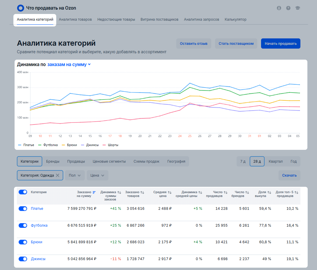Select the 'Схемы продаж' tab
This screenshot has height=270, width=317.
[146, 161]
